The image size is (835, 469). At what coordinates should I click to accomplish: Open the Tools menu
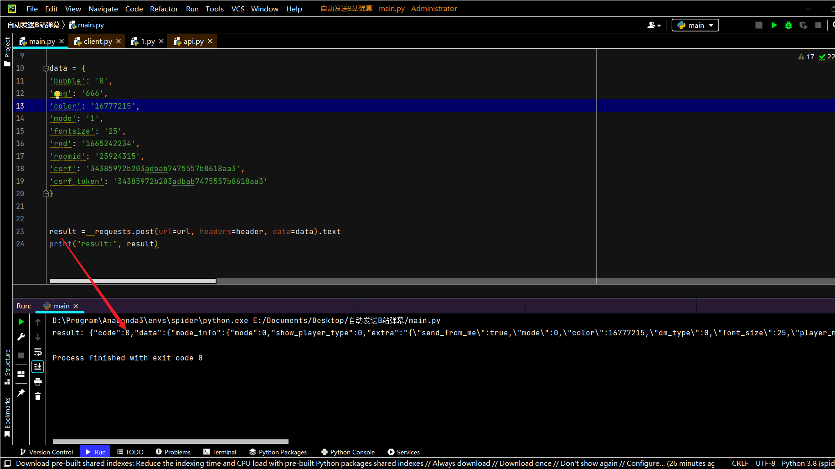214,9
